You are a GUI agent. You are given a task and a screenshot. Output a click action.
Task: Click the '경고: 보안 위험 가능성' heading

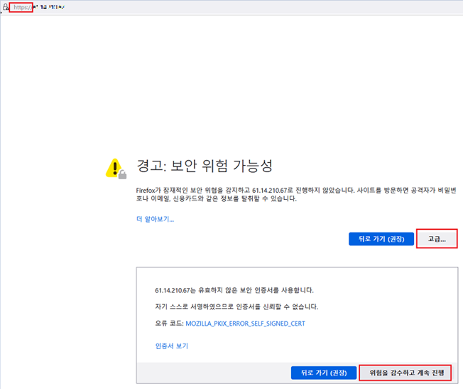pos(205,166)
